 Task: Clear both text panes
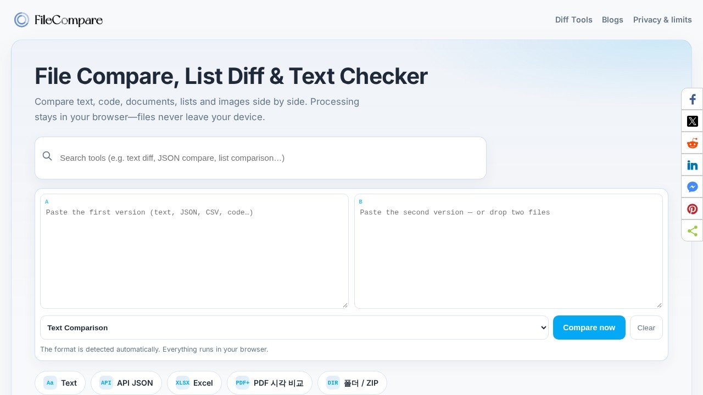coord(646,328)
